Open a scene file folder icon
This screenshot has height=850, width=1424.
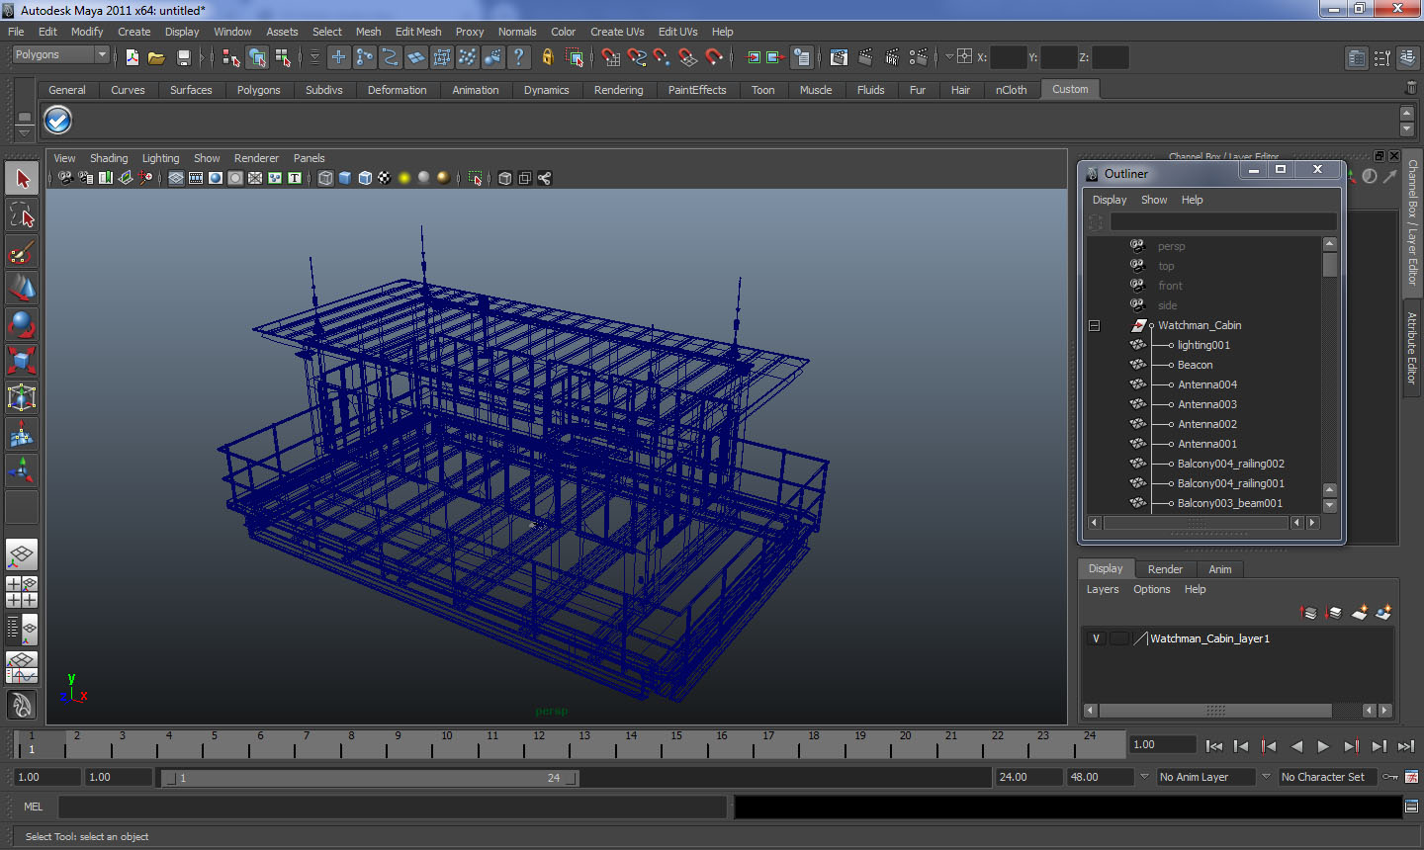pos(156,57)
